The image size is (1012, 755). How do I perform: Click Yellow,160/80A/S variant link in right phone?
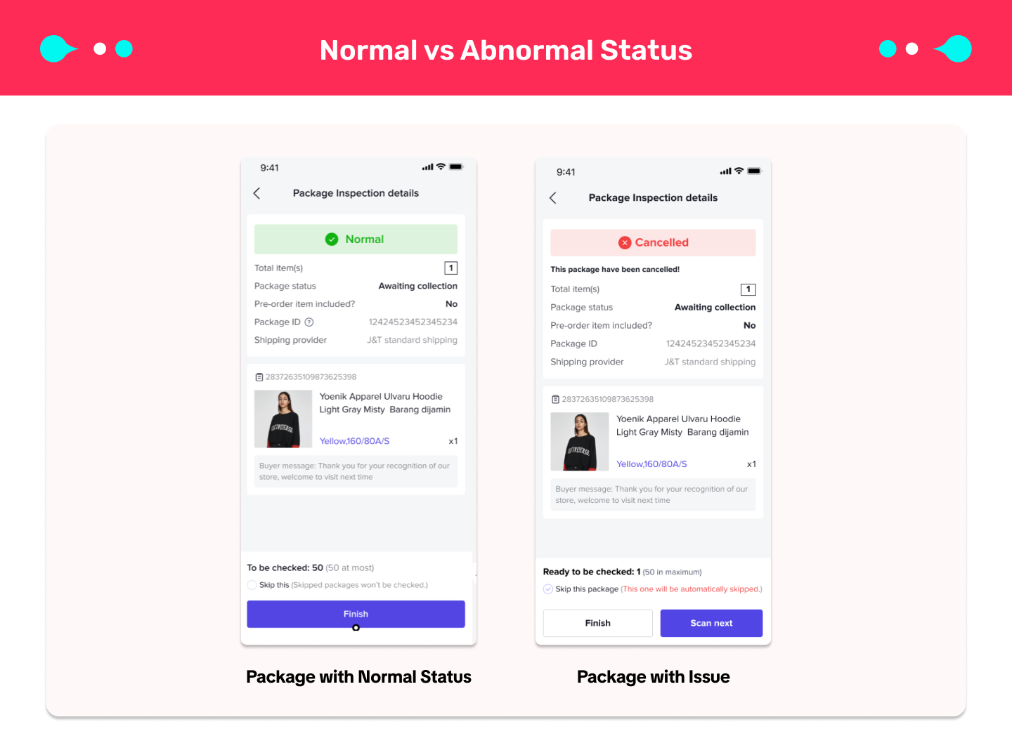coord(651,464)
